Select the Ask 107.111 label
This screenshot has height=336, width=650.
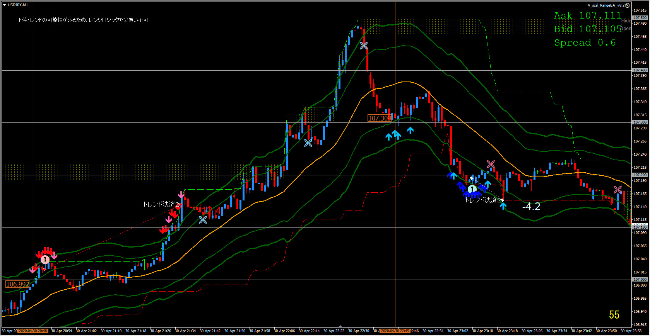tap(587, 15)
